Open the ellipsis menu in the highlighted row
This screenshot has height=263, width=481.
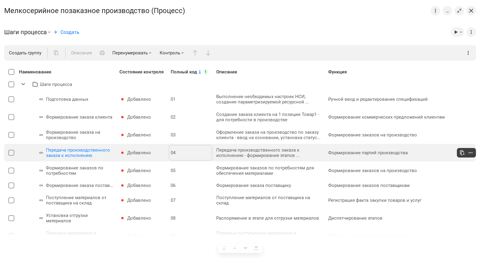[471, 153]
